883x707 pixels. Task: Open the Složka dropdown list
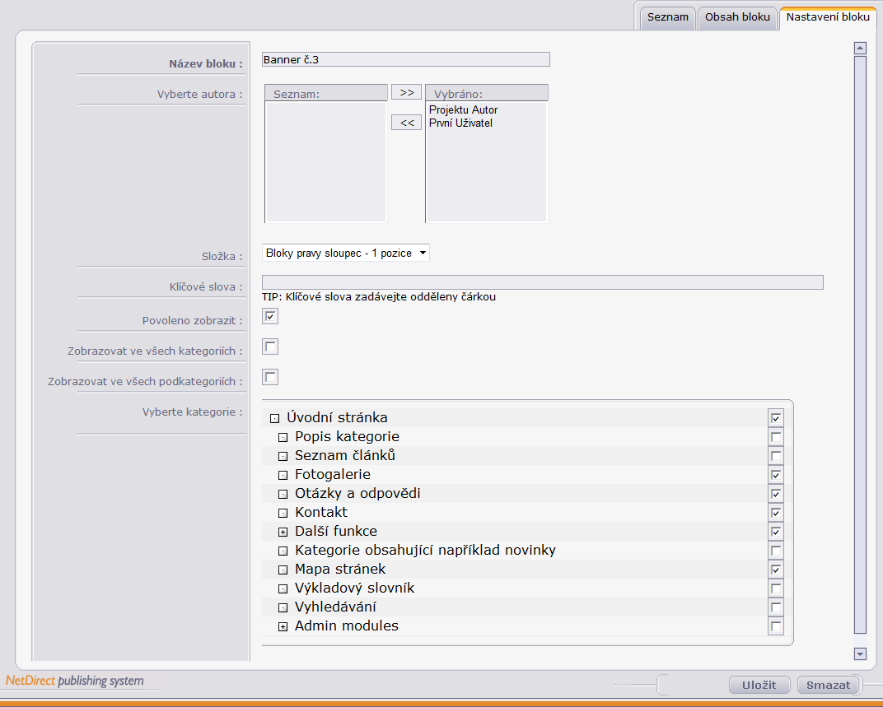pyautogui.click(x=346, y=253)
